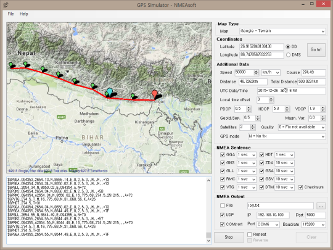Click the UDP Port field
Image resolution: width=333 pixels, height=250 pixels.
coord(316,215)
